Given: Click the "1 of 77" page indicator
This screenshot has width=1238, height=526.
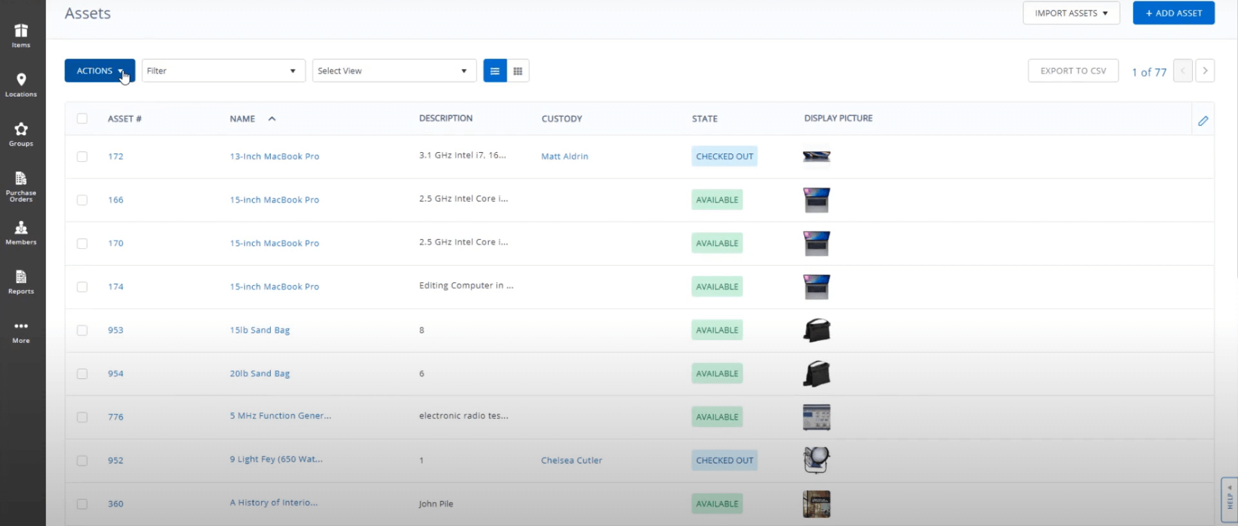Looking at the screenshot, I should click(x=1149, y=72).
